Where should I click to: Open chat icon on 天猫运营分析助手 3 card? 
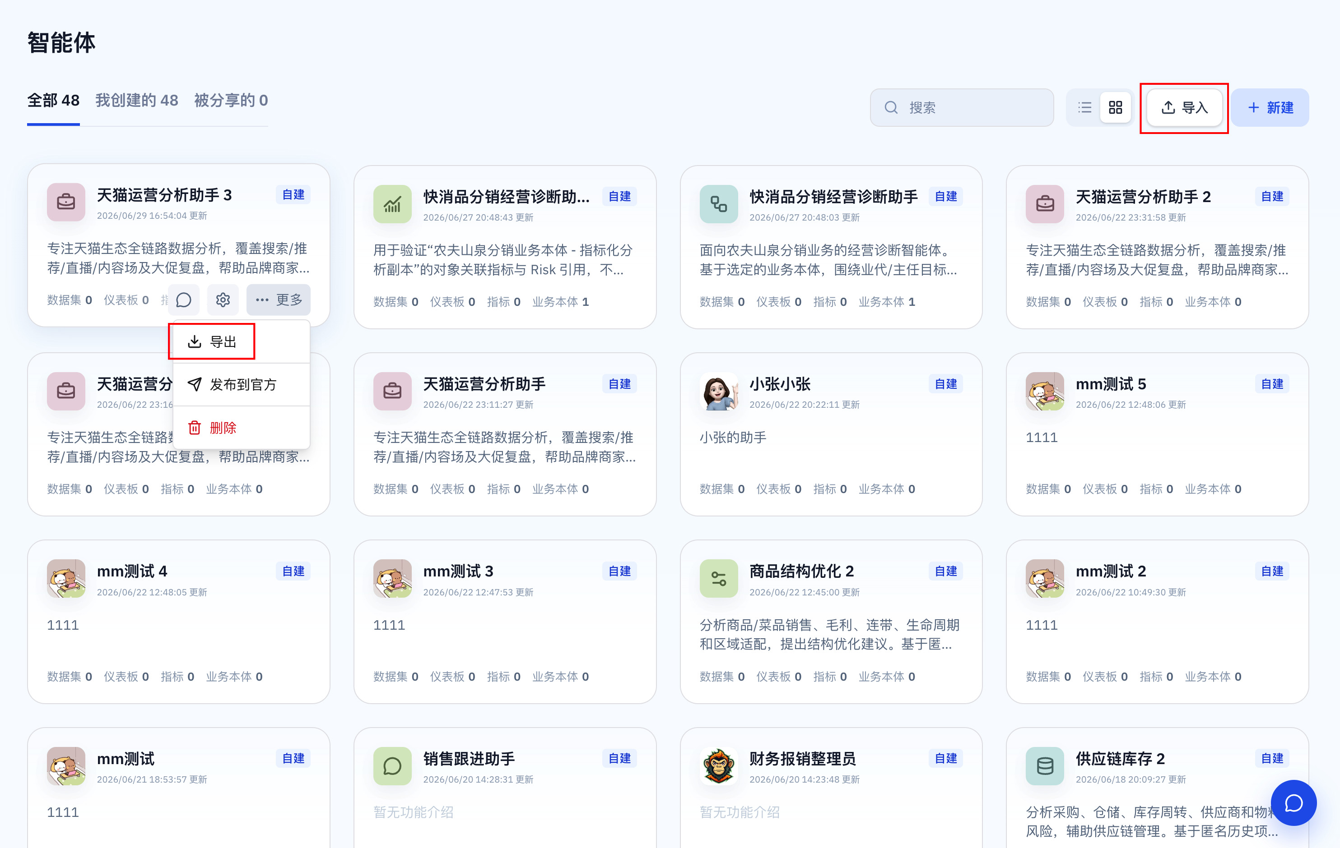point(184,300)
